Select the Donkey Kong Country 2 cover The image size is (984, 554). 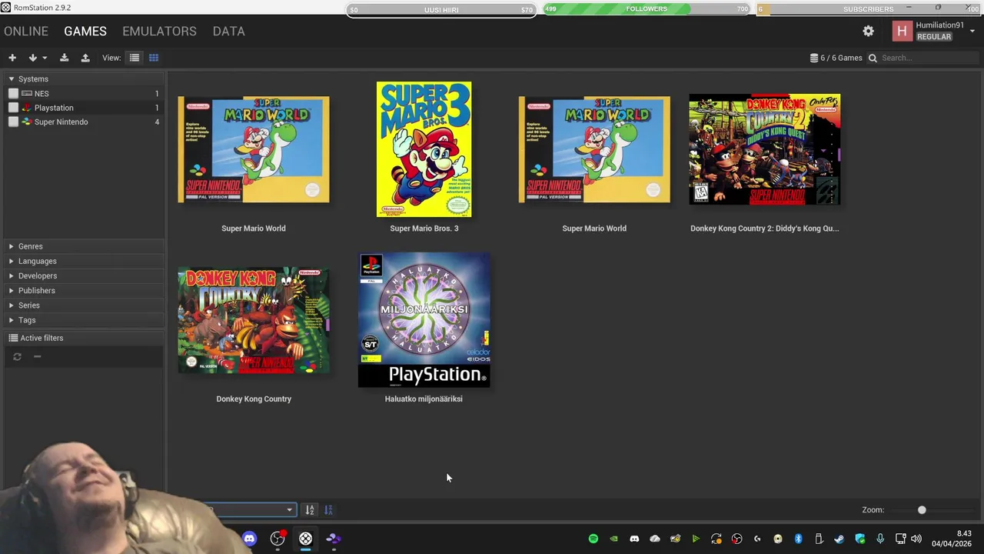pos(765,149)
